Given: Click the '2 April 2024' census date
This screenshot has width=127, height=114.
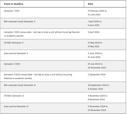Looking at the screenshot, I should 94,32.
